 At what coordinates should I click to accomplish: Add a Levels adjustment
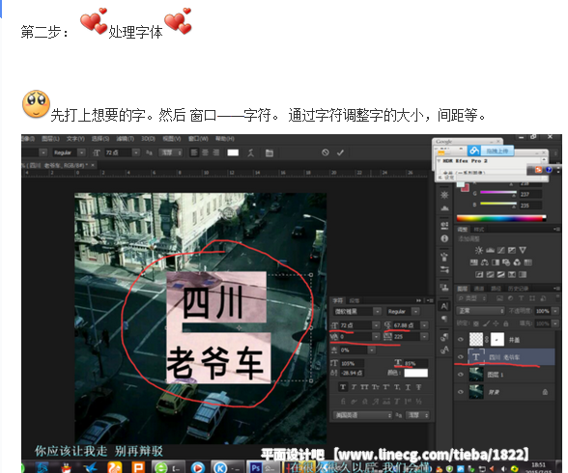click(490, 250)
